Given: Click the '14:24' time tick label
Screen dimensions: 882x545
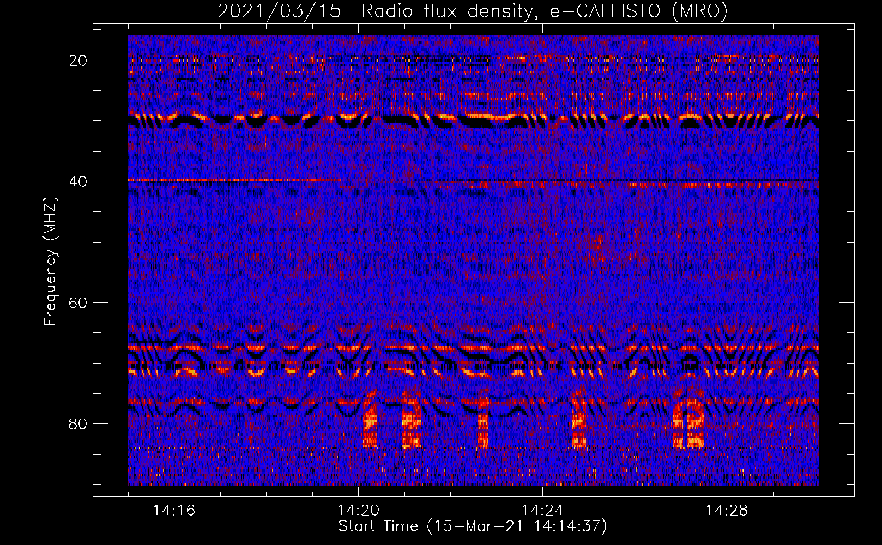Looking at the screenshot, I should click(x=542, y=511).
